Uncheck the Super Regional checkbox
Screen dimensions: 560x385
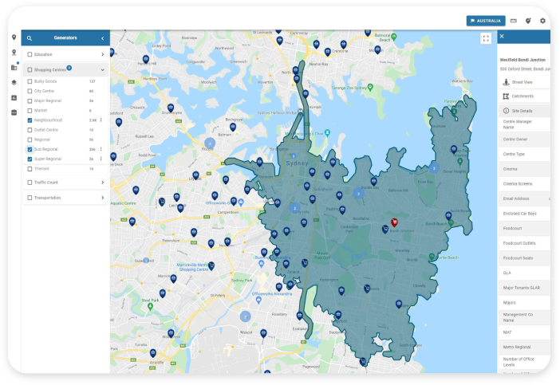tap(30, 159)
